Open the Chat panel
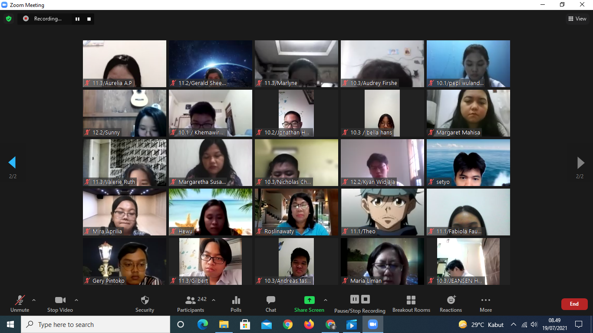 271,300
